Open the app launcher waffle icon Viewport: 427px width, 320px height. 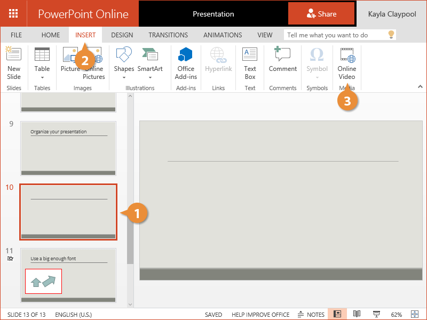(x=13, y=13)
